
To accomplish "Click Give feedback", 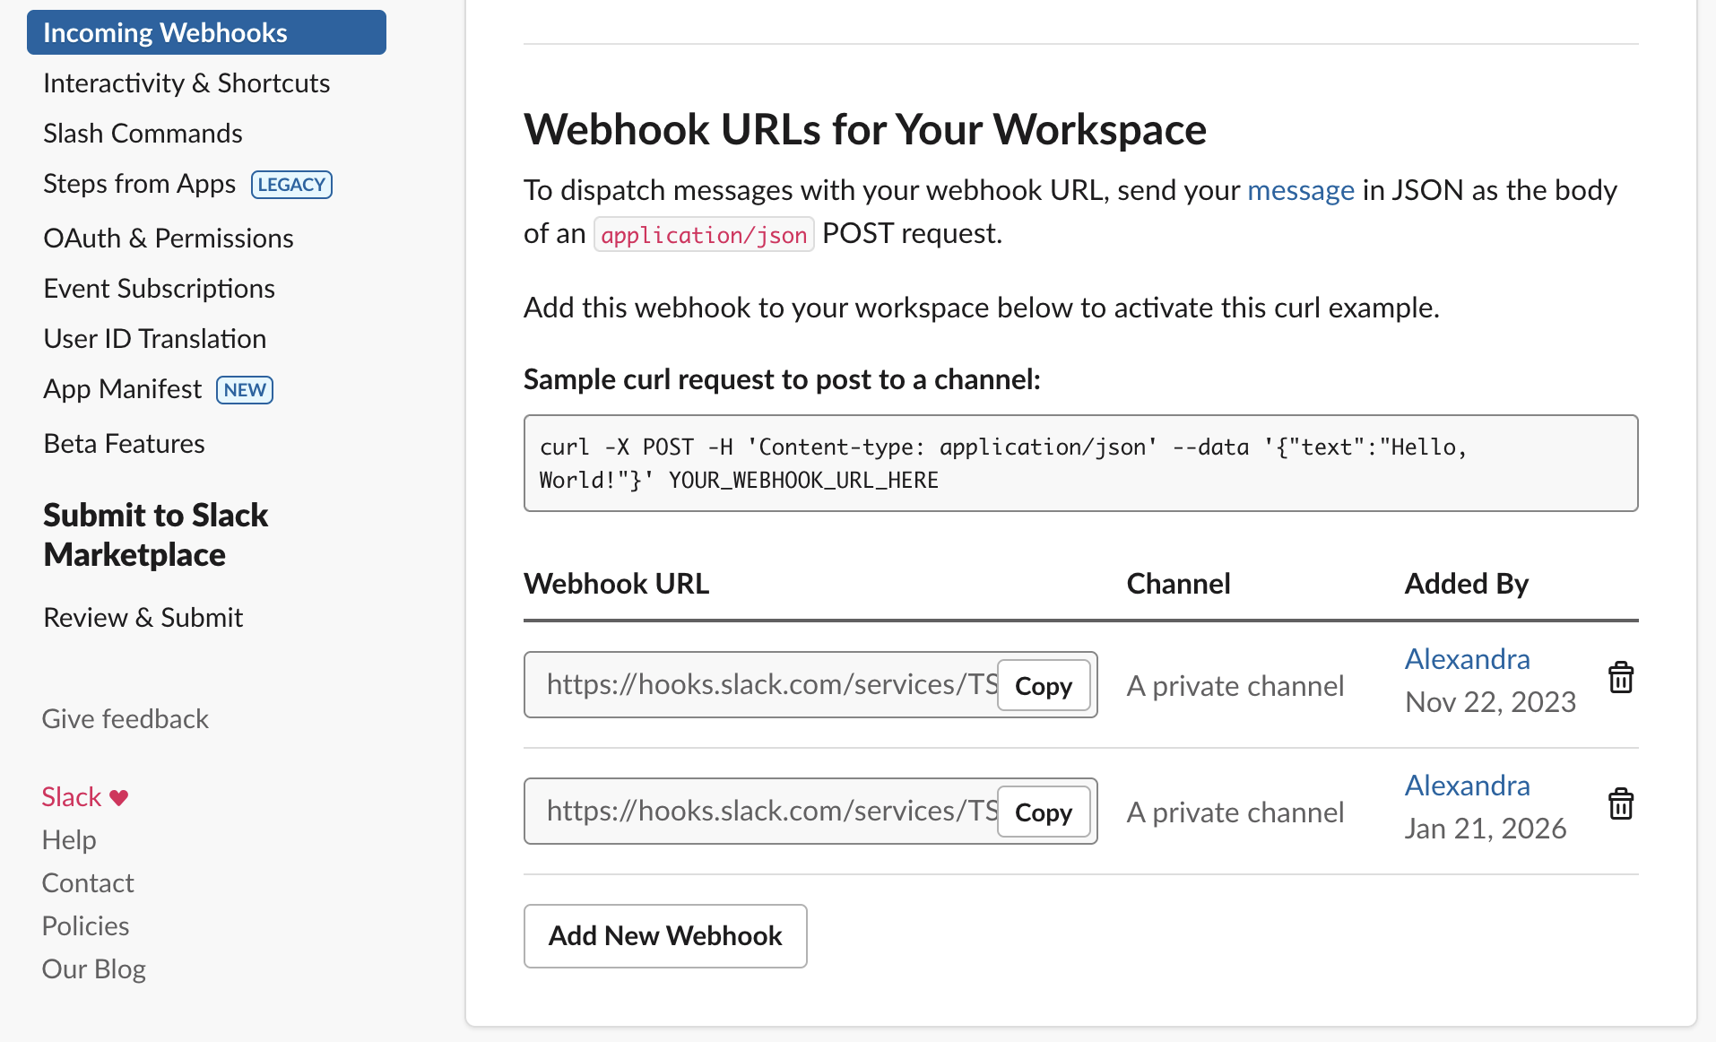I will point(125,718).
